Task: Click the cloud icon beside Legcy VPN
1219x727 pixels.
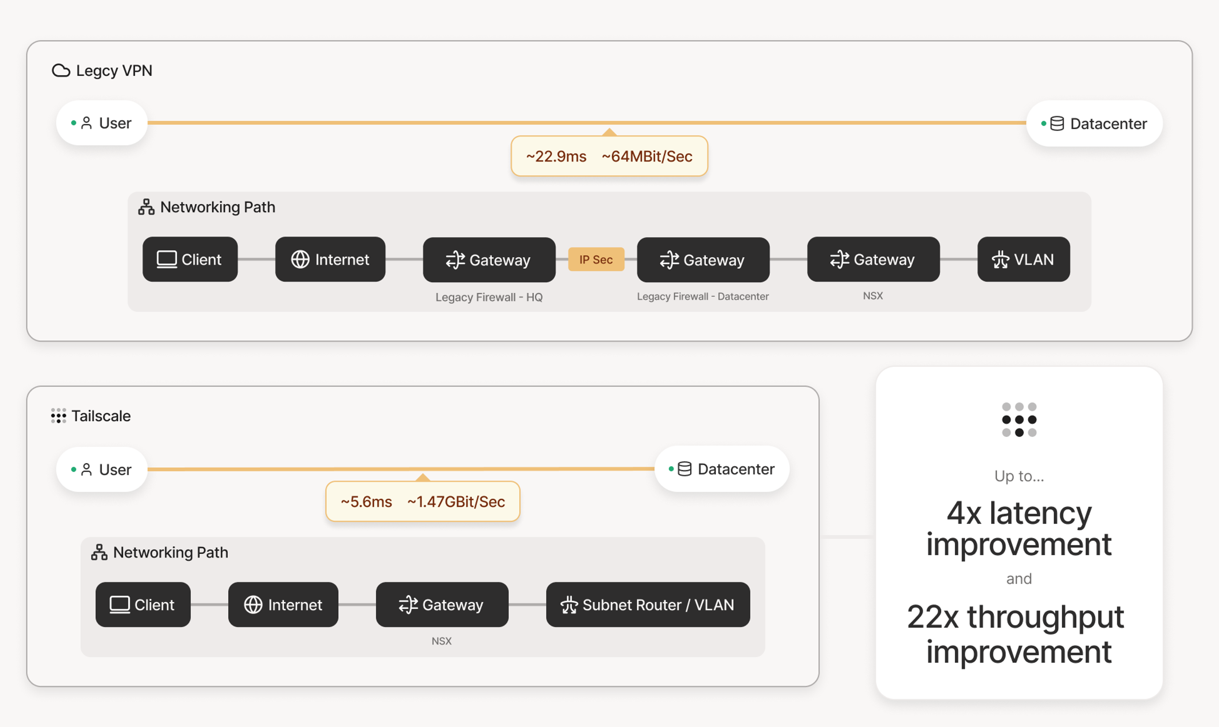Action: point(61,70)
